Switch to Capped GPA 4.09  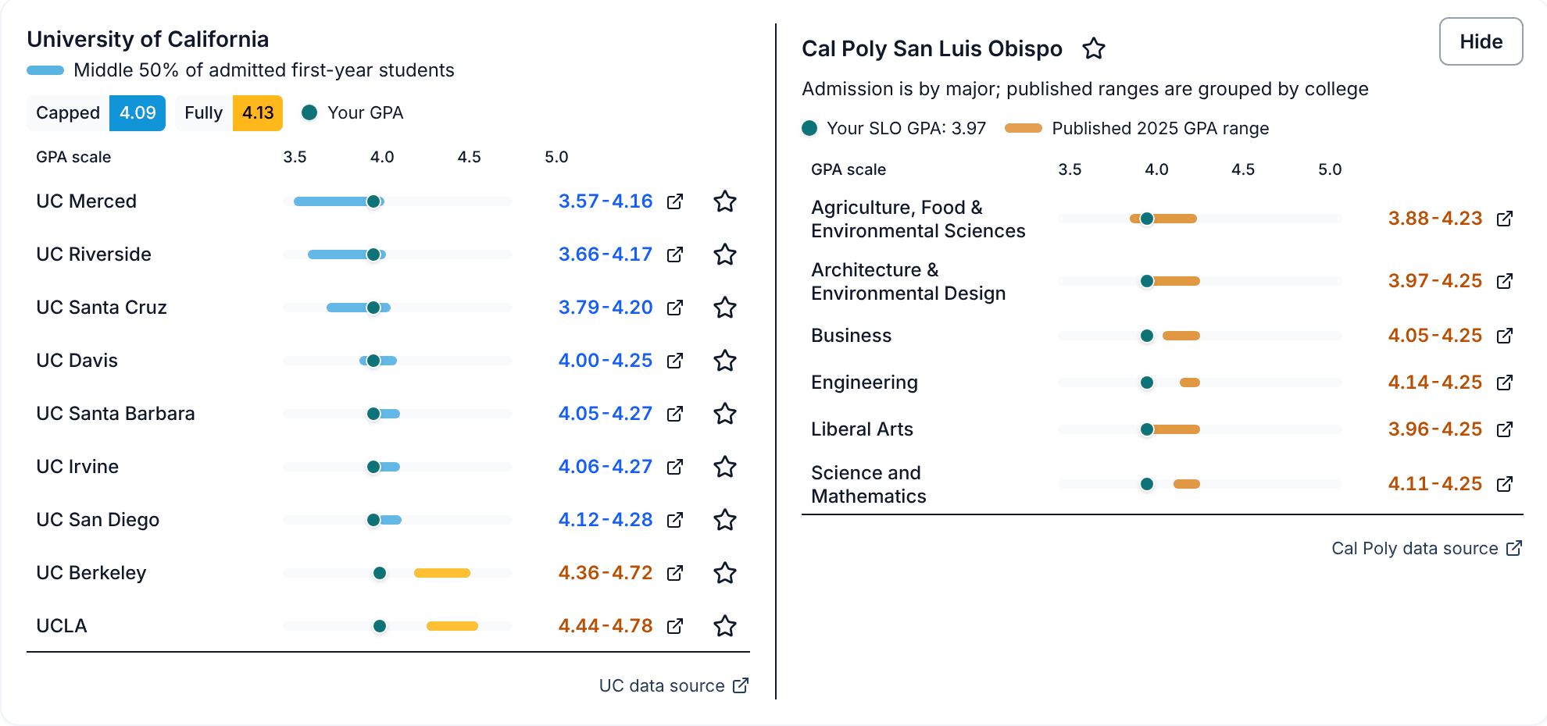[96, 113]
